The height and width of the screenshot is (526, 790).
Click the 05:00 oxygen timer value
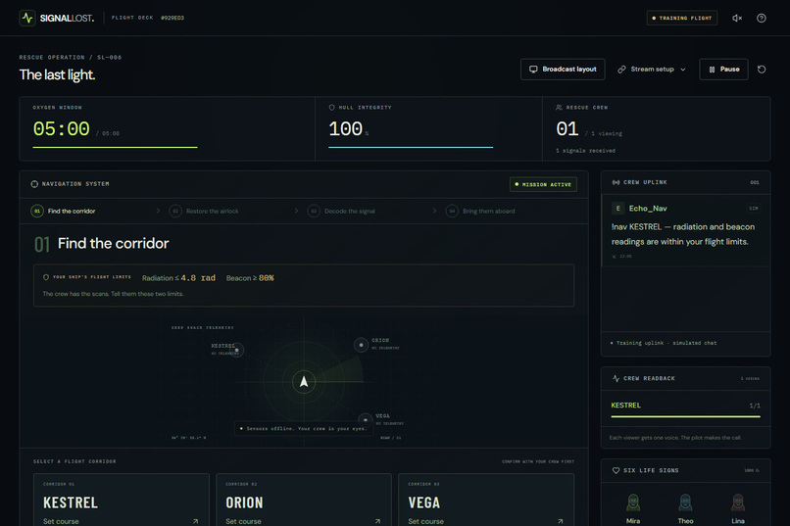62,129
